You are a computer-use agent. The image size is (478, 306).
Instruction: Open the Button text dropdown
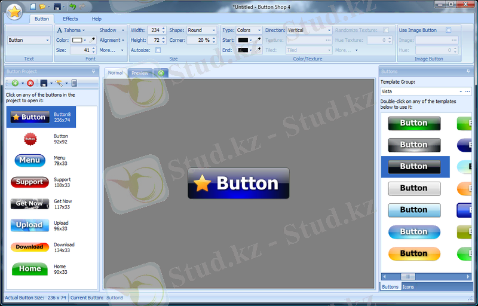pyautogui.click(x=47, y=40)
